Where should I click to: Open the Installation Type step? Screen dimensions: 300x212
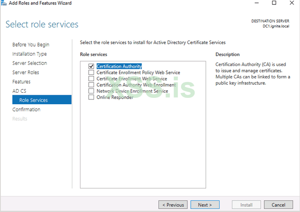(29, 54)
